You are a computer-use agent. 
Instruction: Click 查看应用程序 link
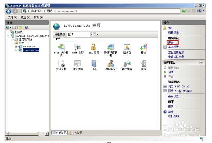pyautogui.click(x=176, y=52)
